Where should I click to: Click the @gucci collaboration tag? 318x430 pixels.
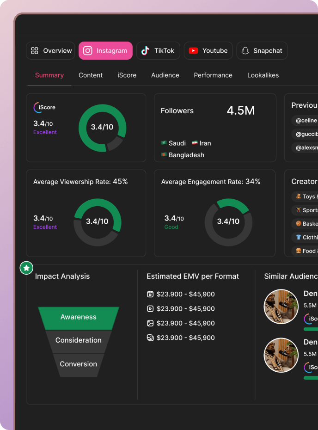[305, 134]
